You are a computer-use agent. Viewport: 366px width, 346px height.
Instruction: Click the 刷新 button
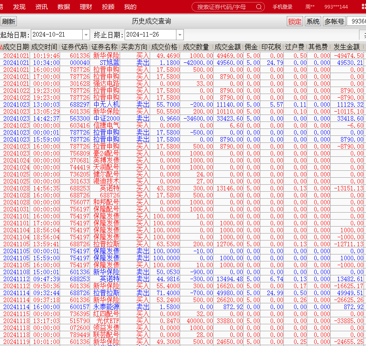(x=8, y=21)
